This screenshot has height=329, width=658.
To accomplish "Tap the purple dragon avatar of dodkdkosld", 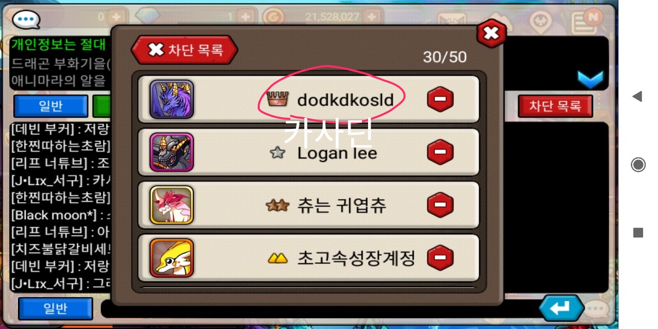I will [x=172, y=99].
